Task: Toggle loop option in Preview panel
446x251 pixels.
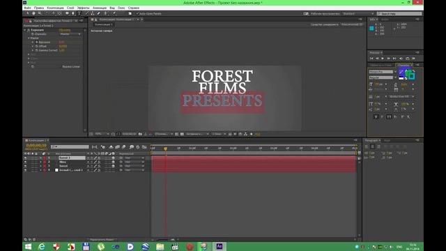Action: coord(407,59)
